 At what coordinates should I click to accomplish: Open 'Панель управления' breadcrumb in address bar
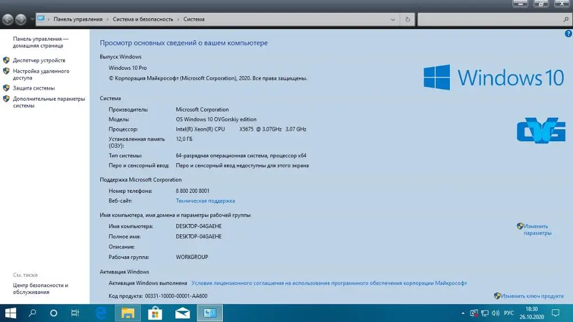[x=78, y=19]
